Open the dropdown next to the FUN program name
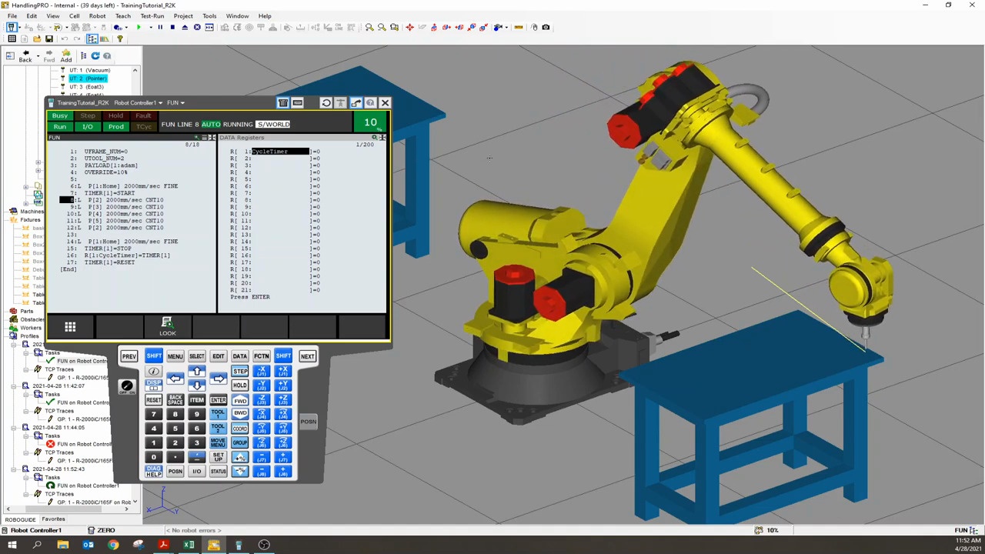Image resolution: width=985 pixels, height=554 pixels. tap(182, 102)
